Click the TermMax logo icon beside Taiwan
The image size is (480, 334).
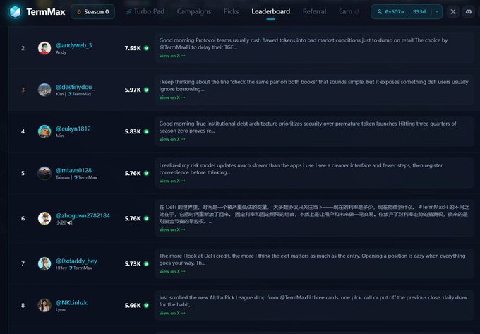pos(76,177)
